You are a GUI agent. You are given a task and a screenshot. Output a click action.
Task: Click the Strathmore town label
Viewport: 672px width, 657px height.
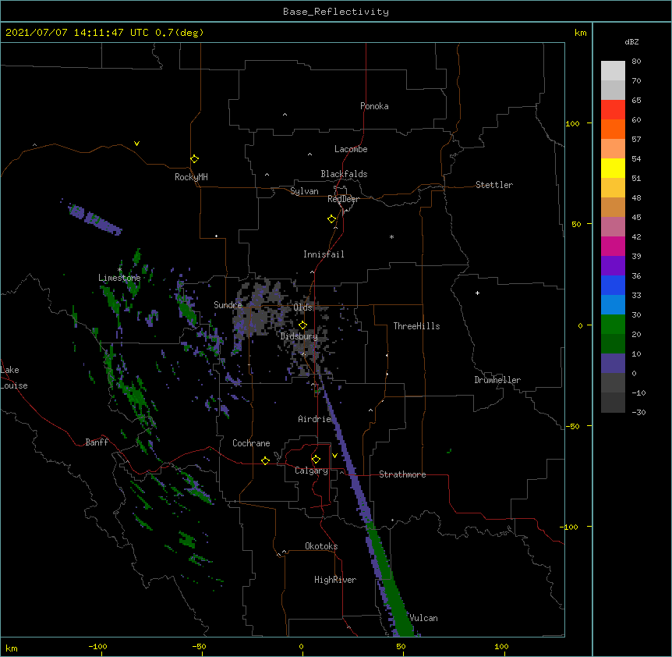coord(402,474)
